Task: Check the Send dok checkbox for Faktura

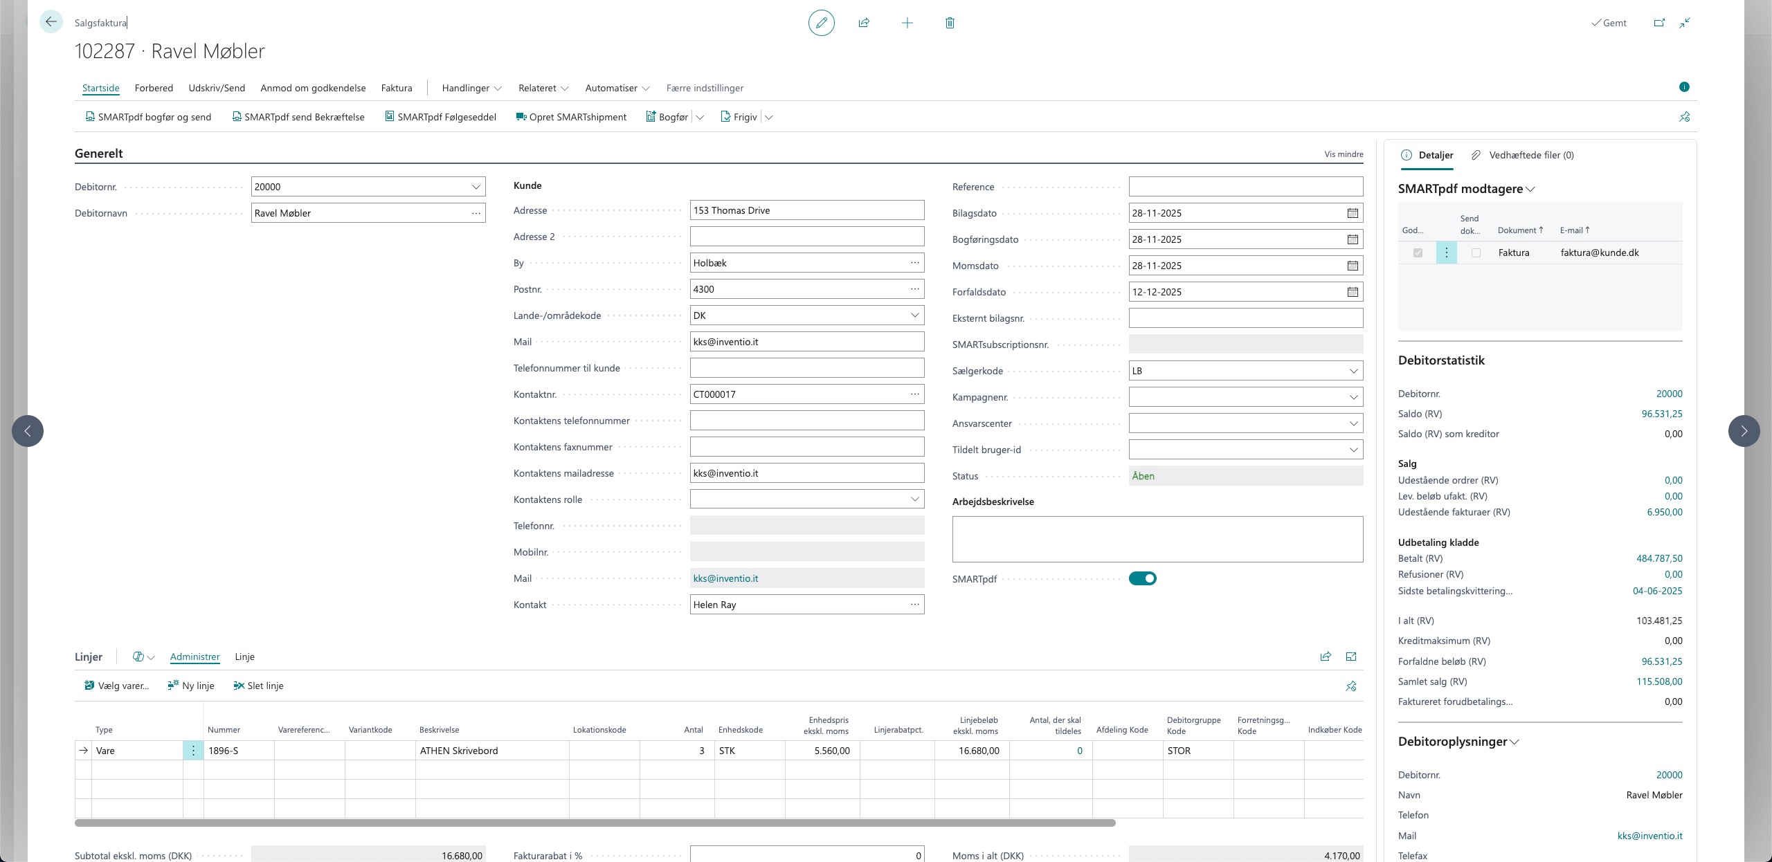Action: (x=1476, y=253)
